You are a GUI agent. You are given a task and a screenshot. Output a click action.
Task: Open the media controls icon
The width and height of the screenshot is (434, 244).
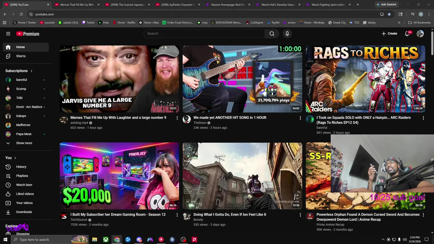413,14
